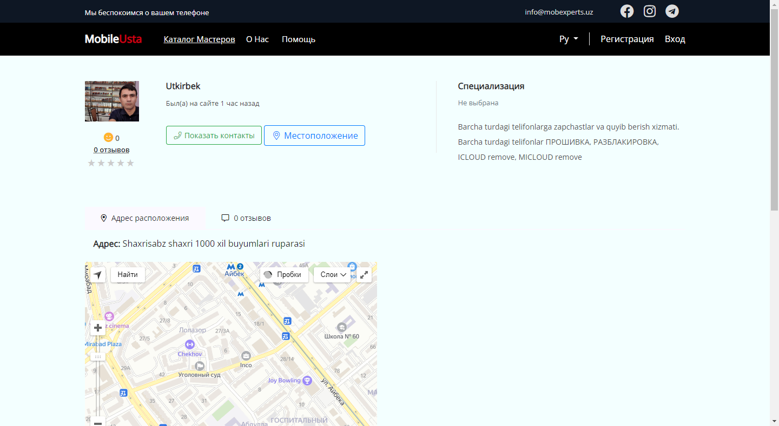Click the Показать контакты button
The image size is (779, 426).
click(x=214, y=136)
